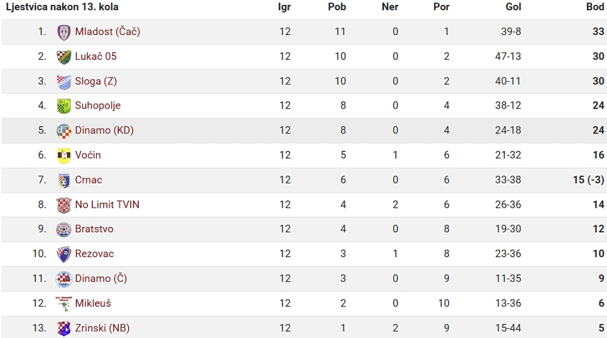Click the Gol column header
The image size is (607, 338).
513,7
